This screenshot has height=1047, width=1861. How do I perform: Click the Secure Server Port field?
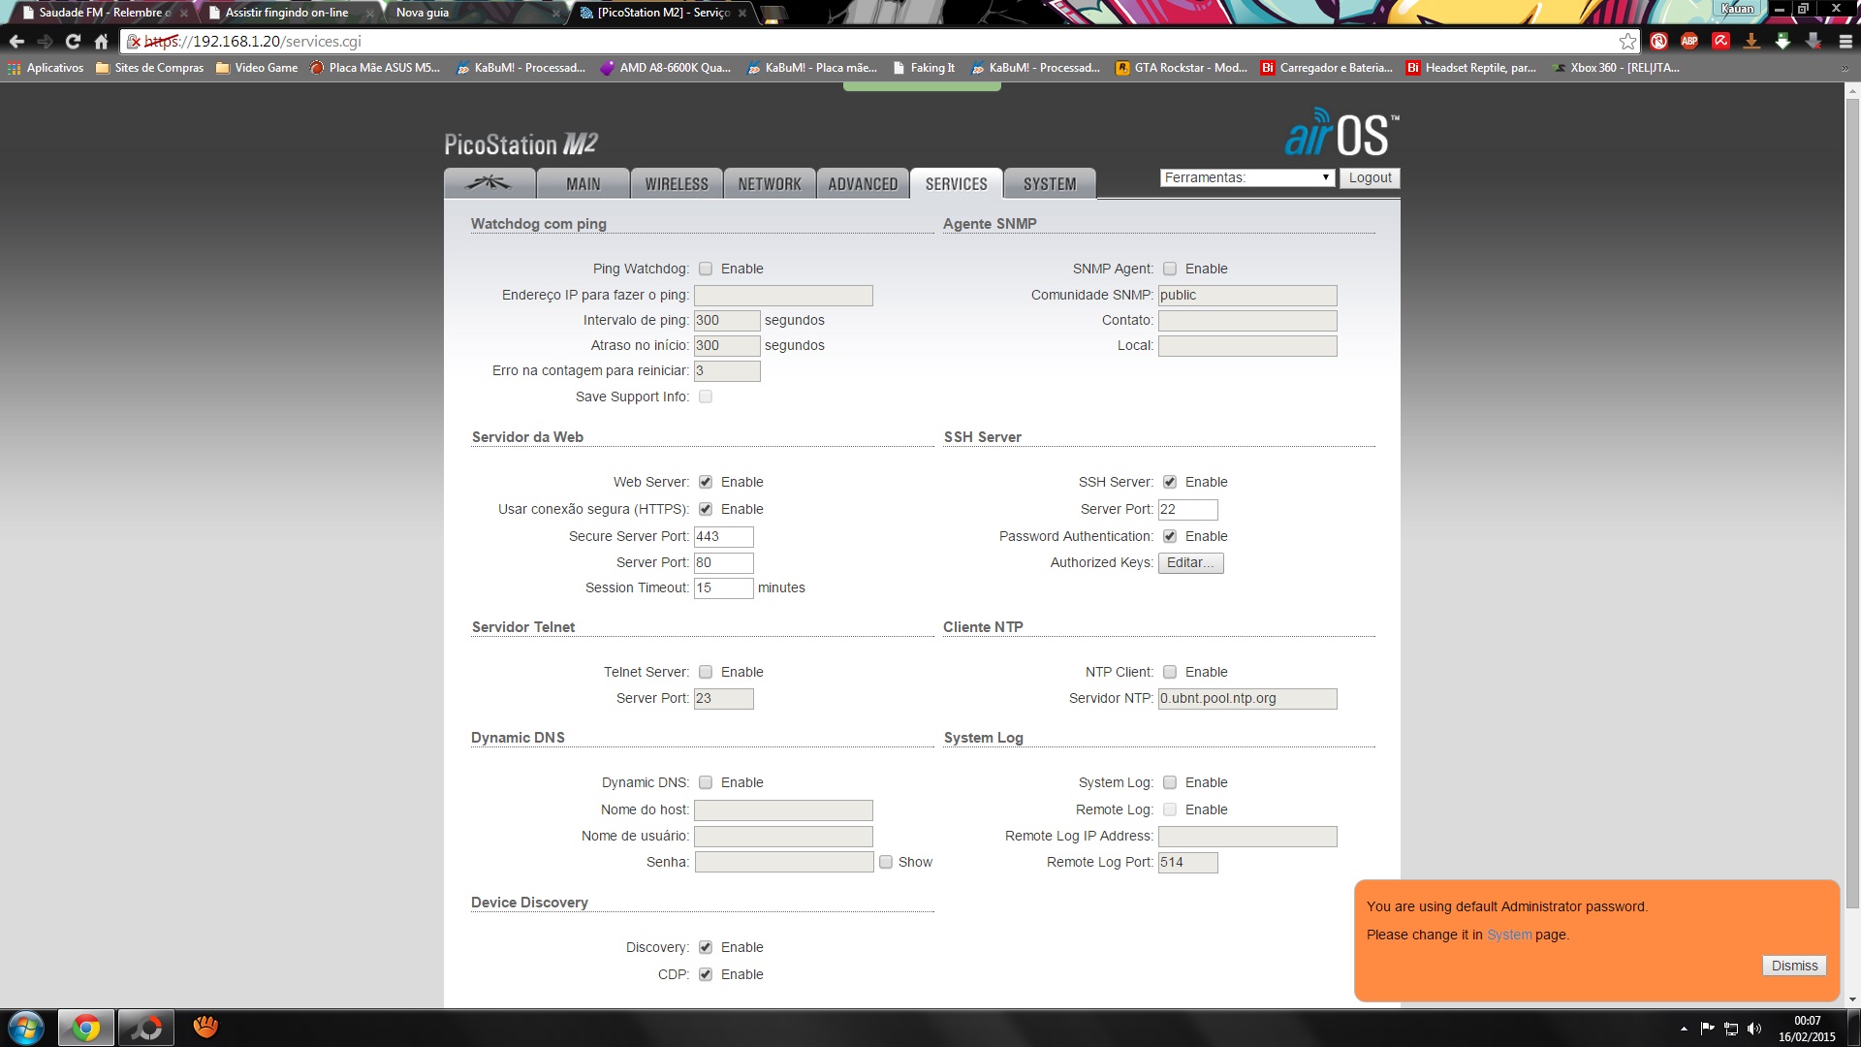click(x=723, y=536)
